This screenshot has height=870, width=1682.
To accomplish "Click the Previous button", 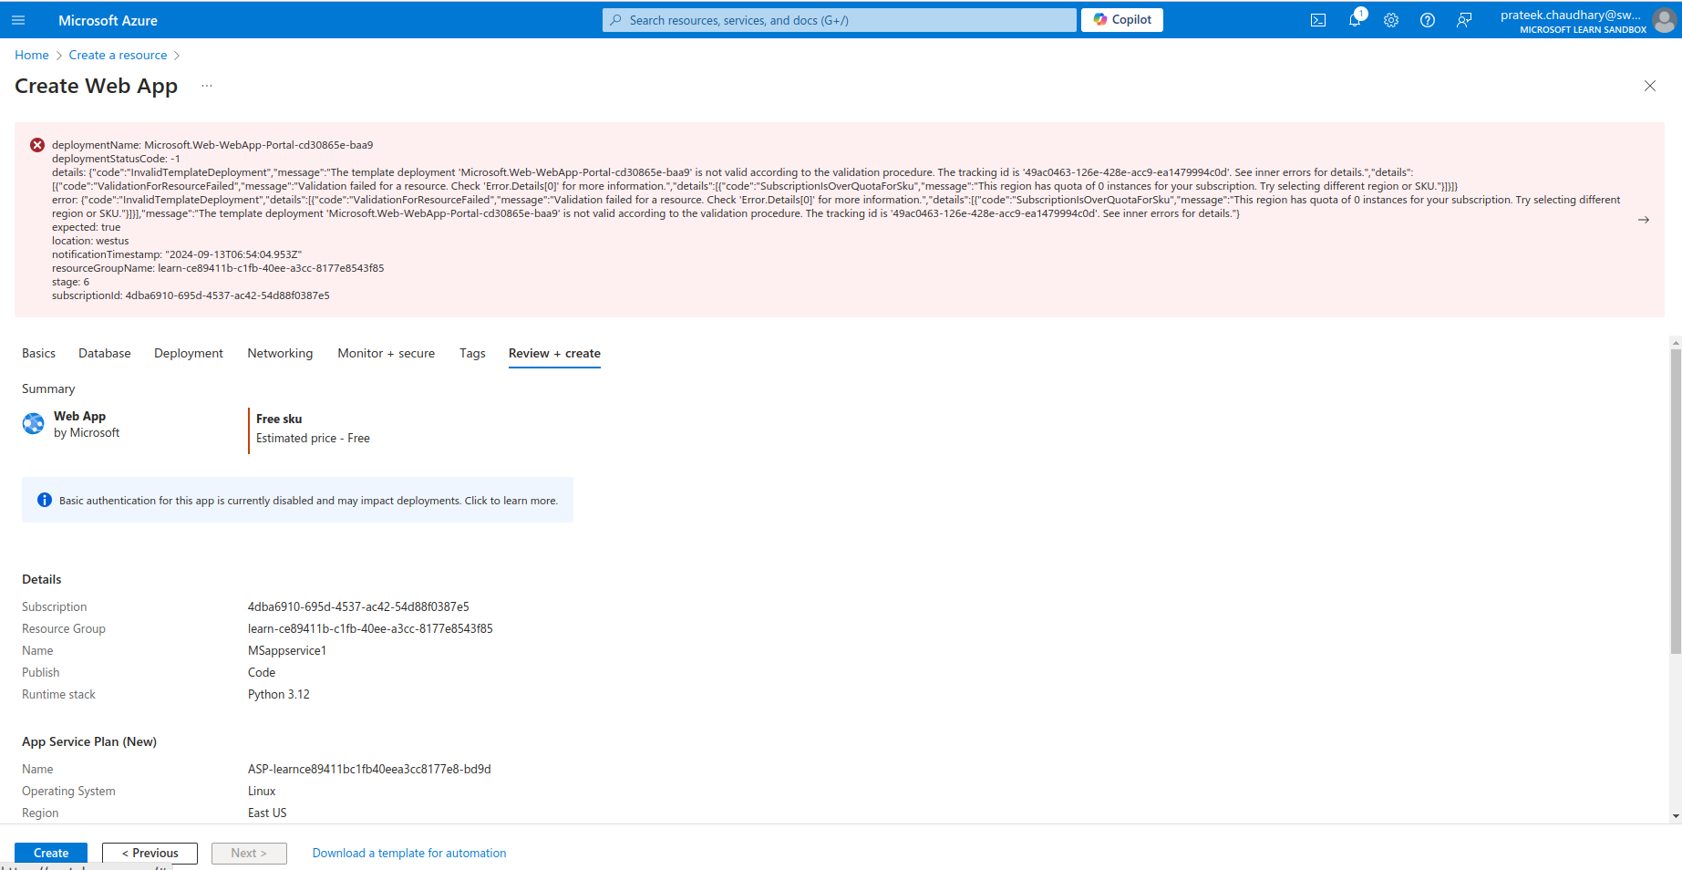I will [x=150, y=853].
